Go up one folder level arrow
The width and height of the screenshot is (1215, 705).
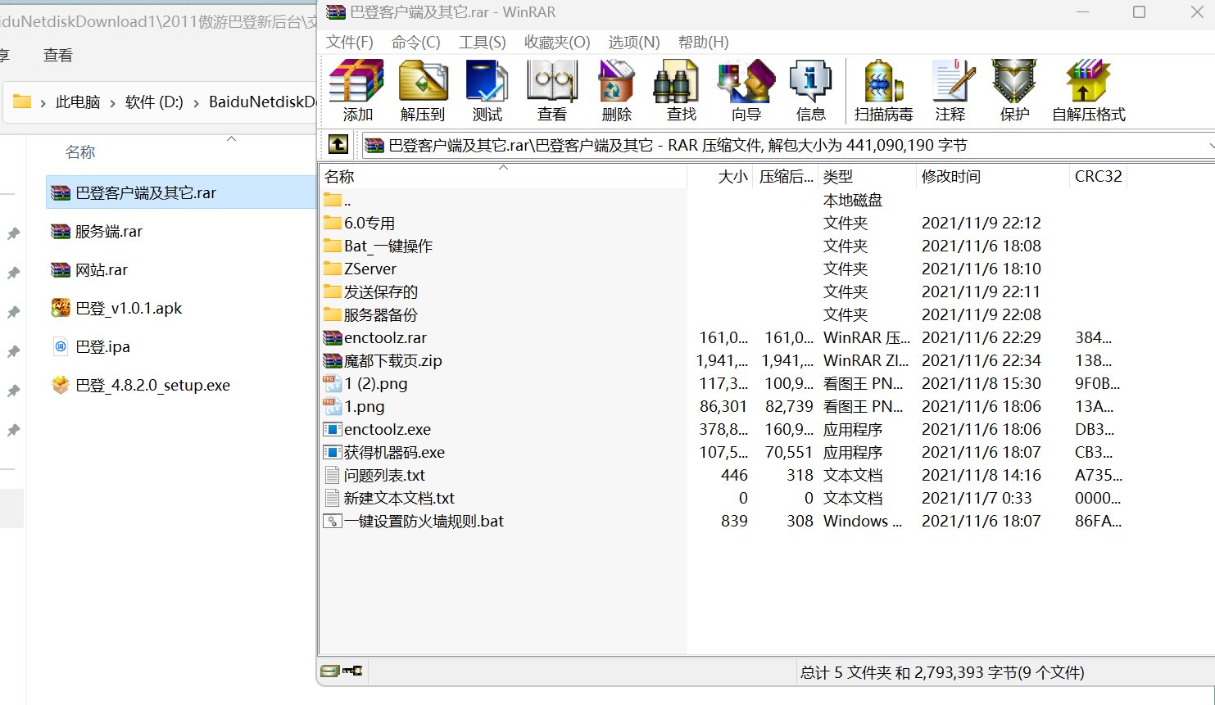[338, 145]
